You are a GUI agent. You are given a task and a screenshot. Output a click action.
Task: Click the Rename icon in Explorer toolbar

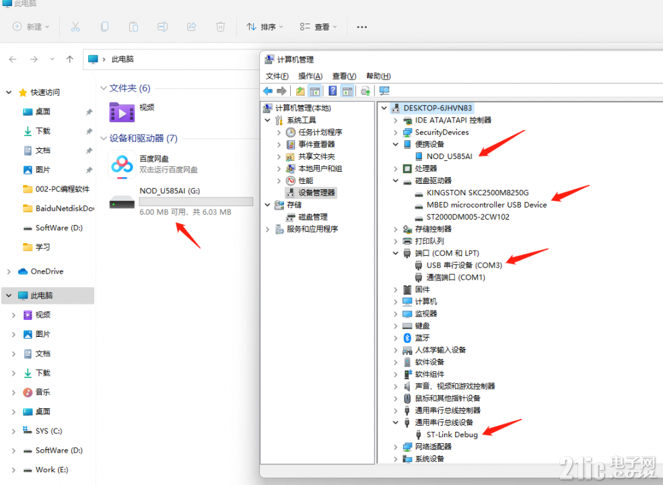[162, 27]
